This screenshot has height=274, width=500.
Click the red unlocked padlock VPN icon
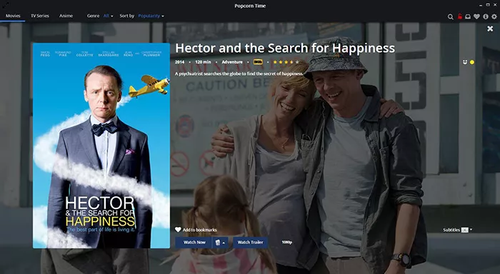tap(459, 16)
